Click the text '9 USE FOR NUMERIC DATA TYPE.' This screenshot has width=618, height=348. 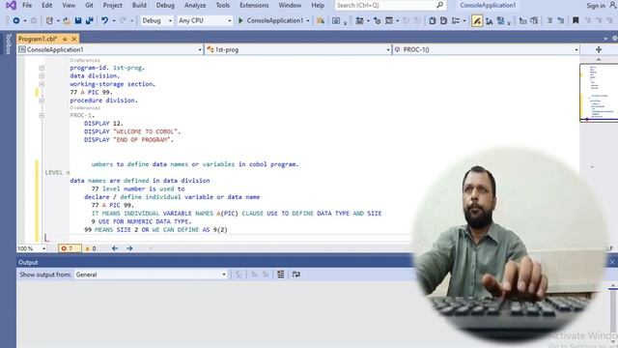tap(141, 221)
